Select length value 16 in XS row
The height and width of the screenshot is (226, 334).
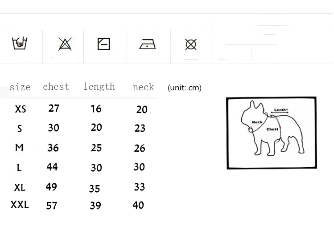click(x=96, y=109)
